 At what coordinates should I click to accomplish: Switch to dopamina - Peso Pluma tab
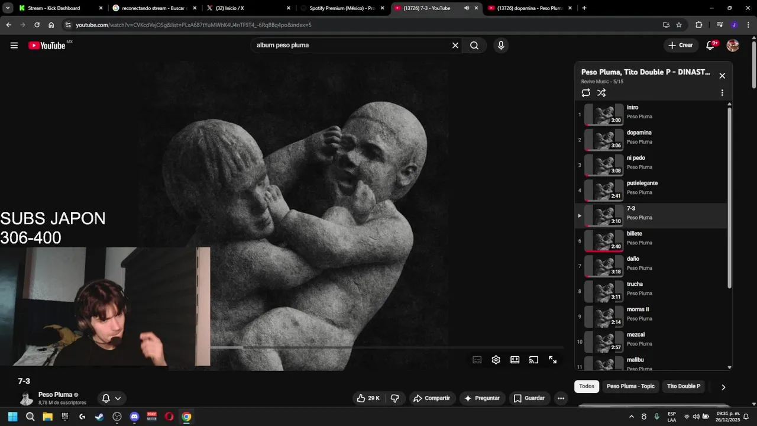pos(530,8)
